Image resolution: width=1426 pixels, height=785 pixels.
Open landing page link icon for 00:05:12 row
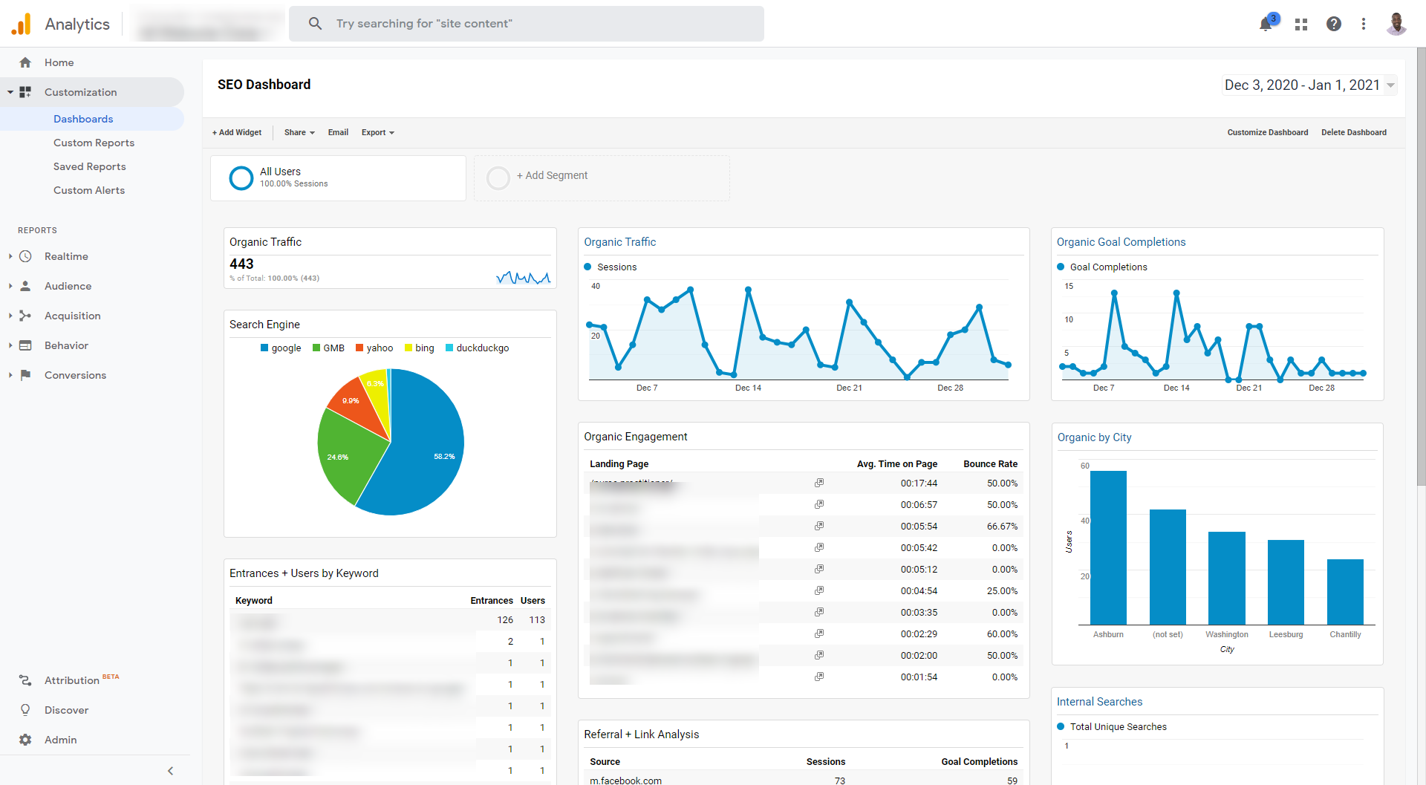(x=819, y=569)
